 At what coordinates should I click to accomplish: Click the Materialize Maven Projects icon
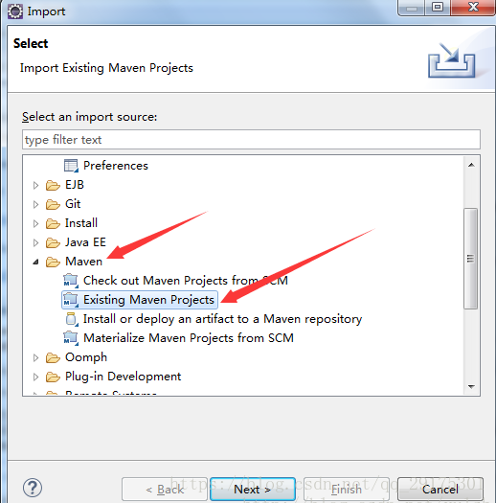[71, 338]
